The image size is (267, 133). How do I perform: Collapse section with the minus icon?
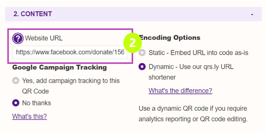tap(252, 14)
